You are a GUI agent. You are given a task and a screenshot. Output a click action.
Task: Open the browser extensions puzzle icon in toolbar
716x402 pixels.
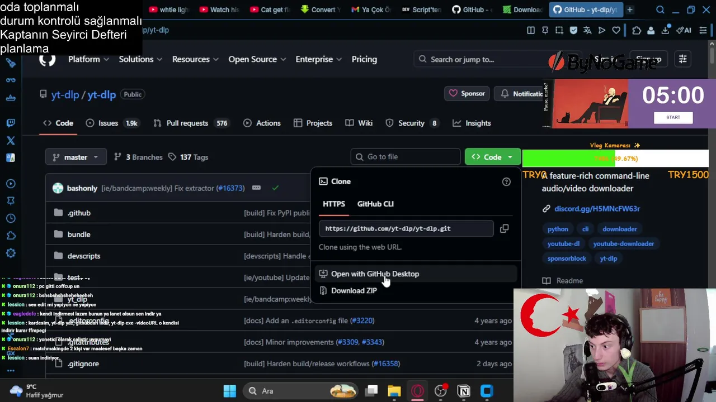point(637,30)
